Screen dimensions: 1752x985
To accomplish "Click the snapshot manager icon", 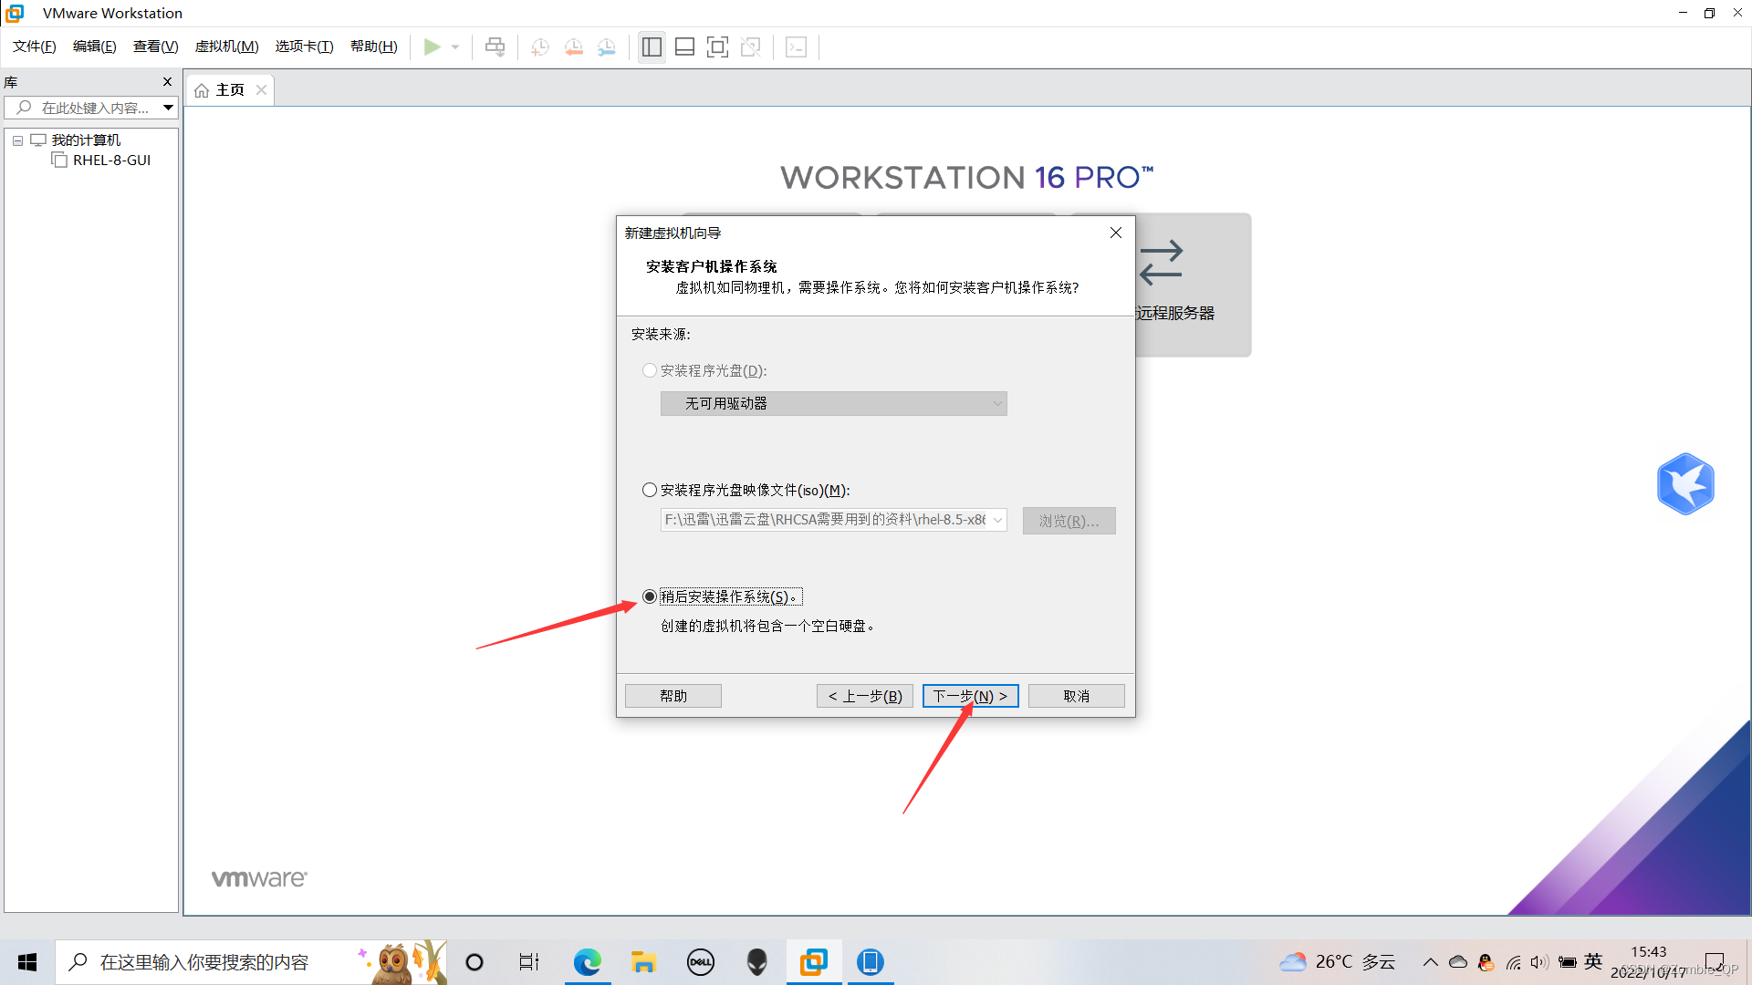I will (608, 46).
